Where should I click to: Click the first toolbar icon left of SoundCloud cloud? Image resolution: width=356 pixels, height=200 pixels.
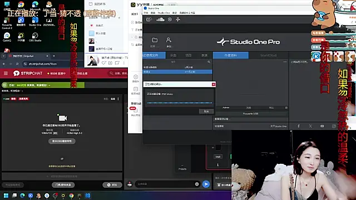(x=149, y=19)
